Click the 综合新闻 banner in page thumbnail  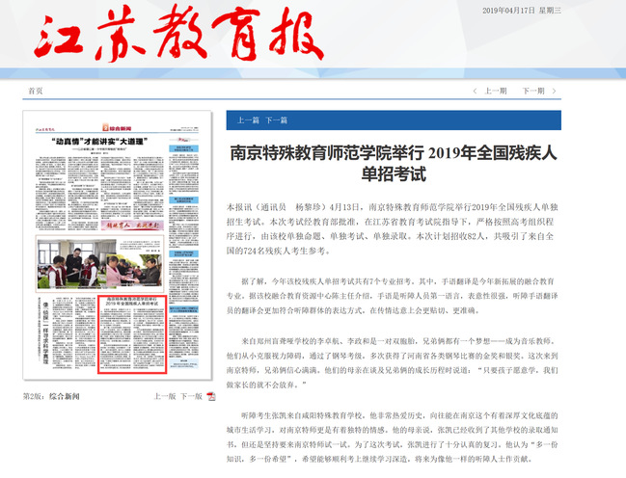pos(117,128)
